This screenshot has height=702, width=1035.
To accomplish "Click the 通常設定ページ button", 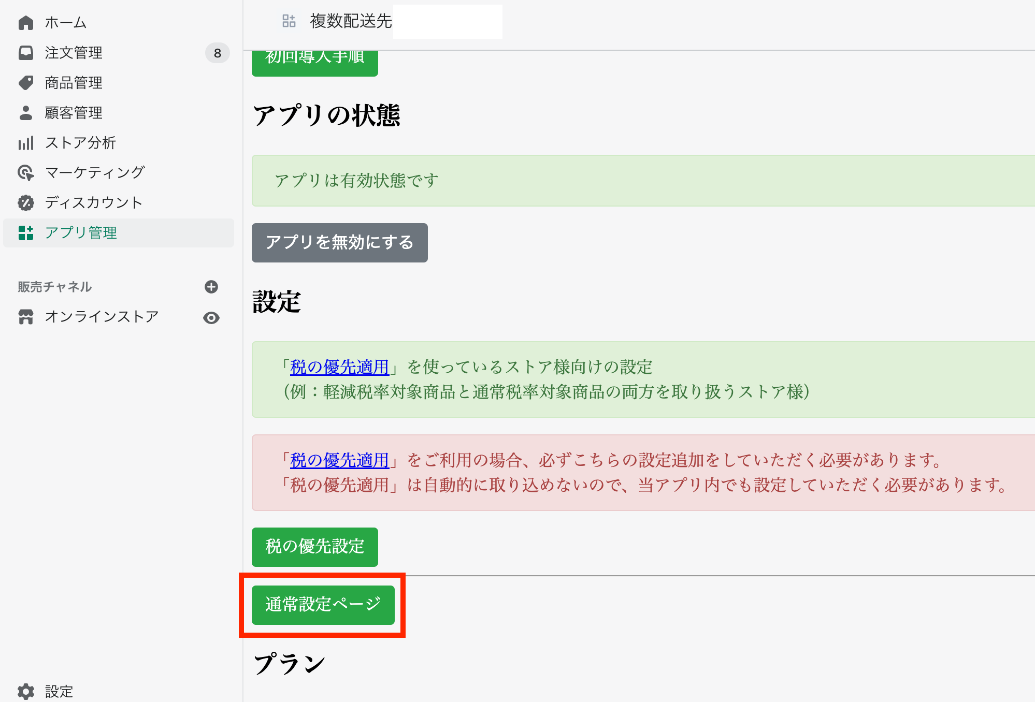I will pos(323,605).
